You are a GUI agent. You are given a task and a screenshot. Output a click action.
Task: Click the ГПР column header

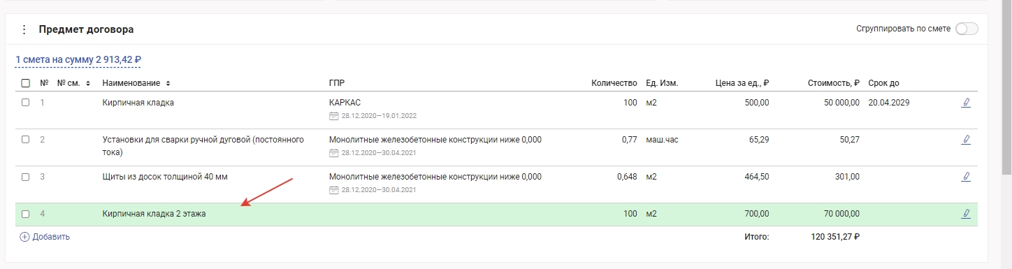click(x=337, y=83)
